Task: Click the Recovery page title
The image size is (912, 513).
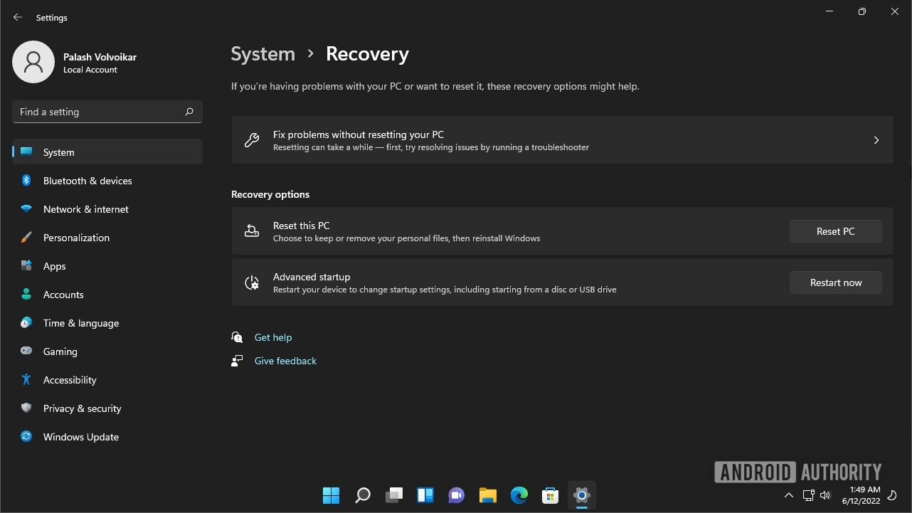Action: pyautogui.click(x=367, y=54)
